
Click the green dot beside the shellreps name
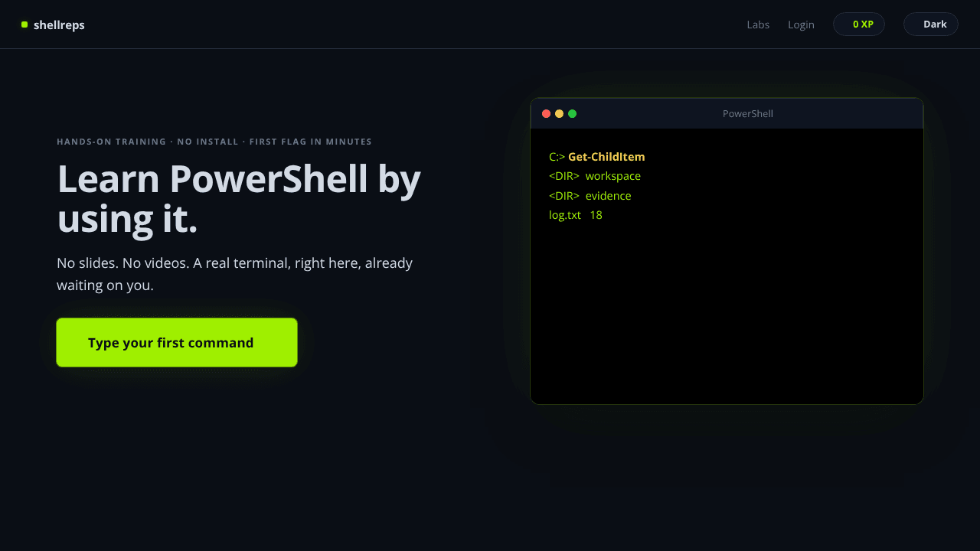coord(24,24)
